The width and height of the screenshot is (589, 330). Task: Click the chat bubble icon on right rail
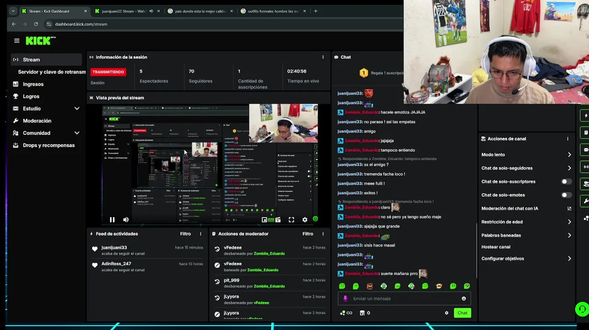point(585,150)
